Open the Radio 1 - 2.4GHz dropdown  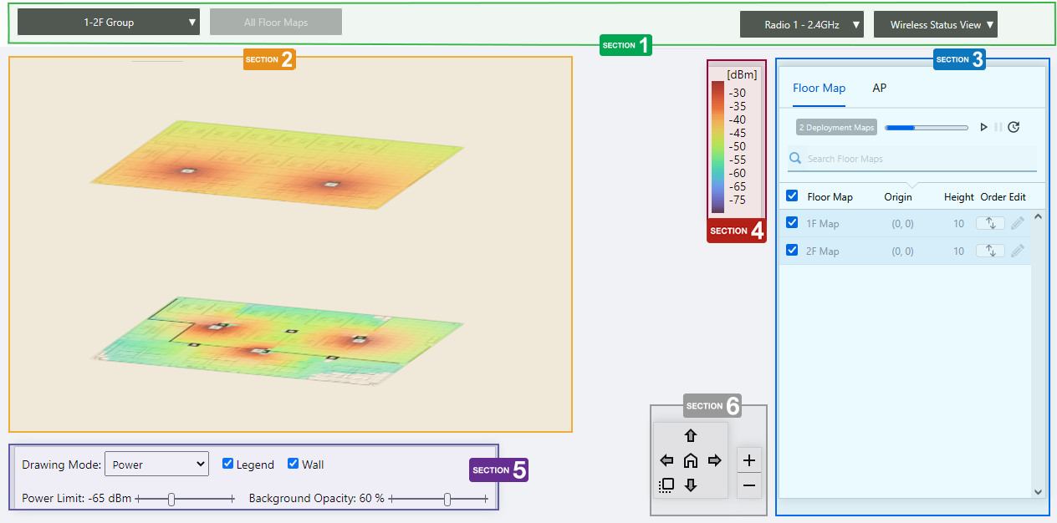[x=800, y=25]
